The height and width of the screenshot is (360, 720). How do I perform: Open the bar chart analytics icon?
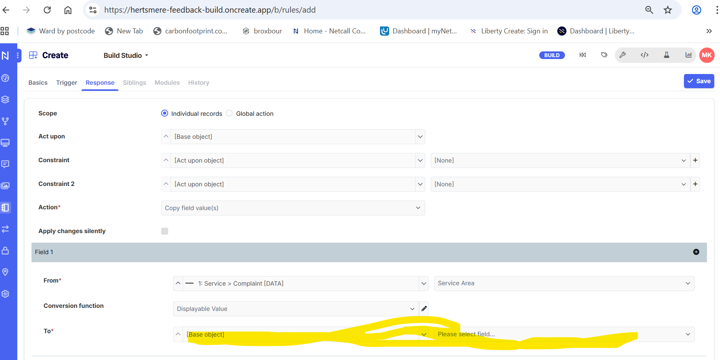pos(689,55)
